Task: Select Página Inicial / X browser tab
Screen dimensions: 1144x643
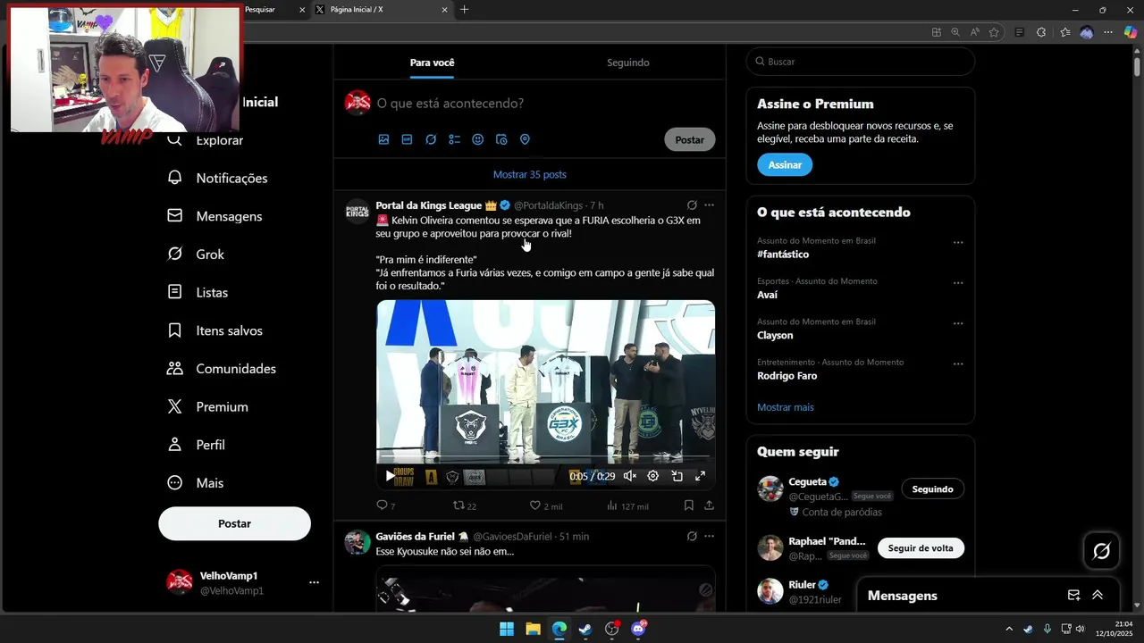Action: point(382,10)
